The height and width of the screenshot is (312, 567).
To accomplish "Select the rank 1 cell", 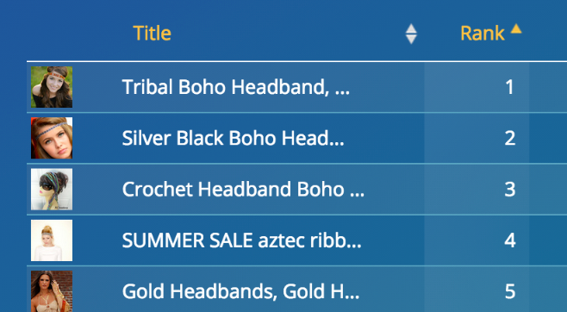I will pyautogui.click(x=477, y=87).
